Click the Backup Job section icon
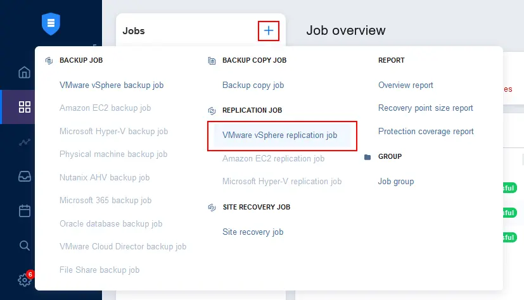 [49, 60]
